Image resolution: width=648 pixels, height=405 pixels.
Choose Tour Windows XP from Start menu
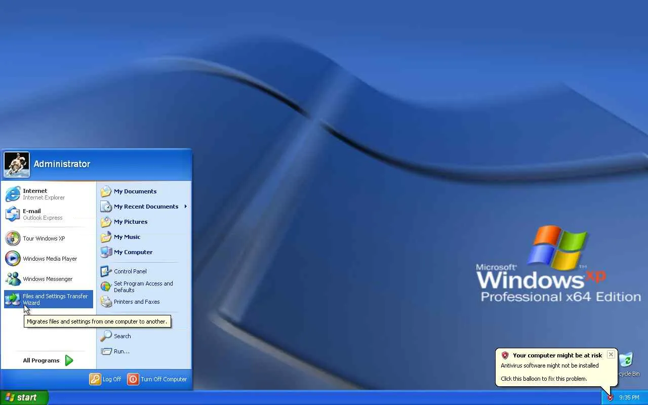(x=44, y=238)
